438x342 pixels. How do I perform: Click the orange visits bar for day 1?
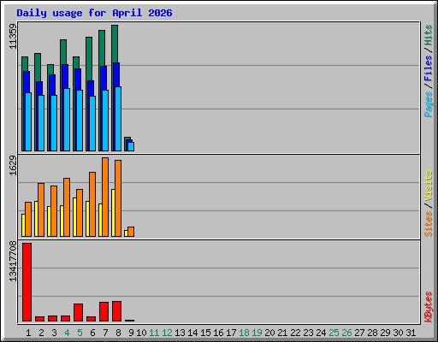[28, 219]
